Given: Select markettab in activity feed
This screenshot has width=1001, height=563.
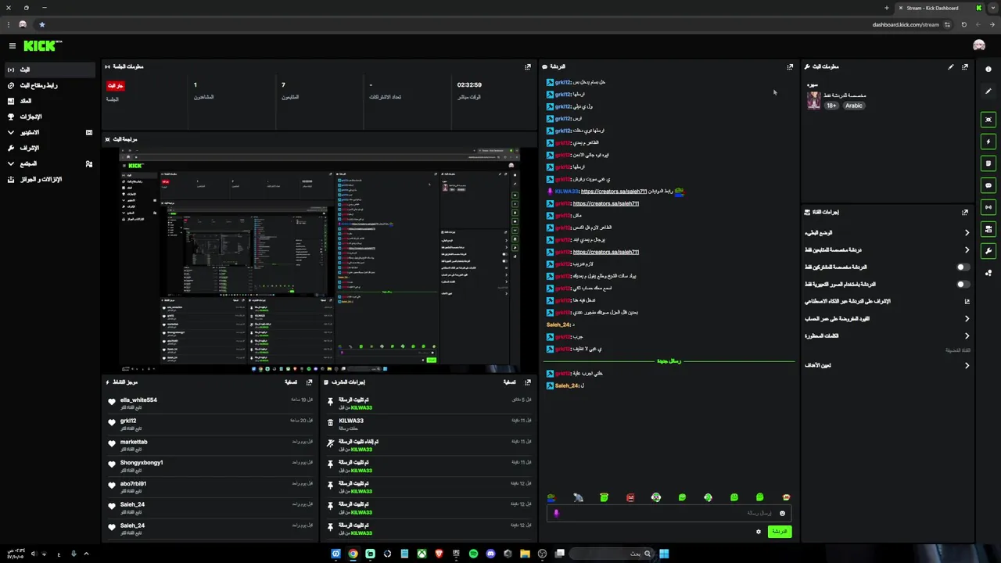Looking at the screenshot, I should coord(134,443).
